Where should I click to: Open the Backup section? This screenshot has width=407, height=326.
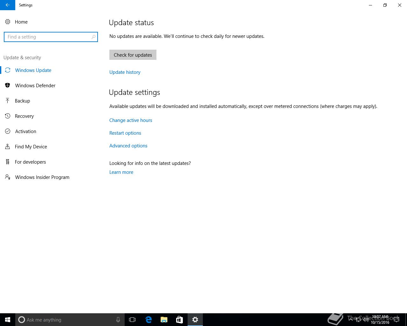pos(22,101)
